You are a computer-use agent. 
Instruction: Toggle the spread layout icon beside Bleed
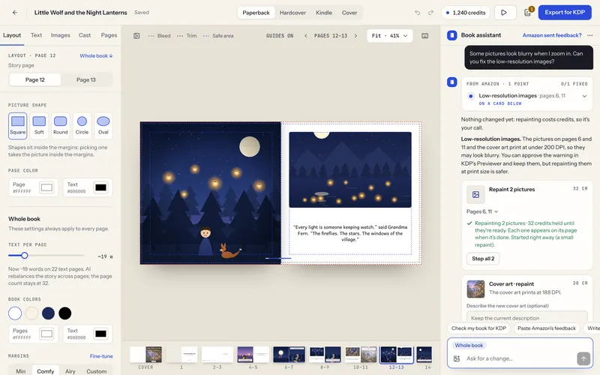coord(136,35)
